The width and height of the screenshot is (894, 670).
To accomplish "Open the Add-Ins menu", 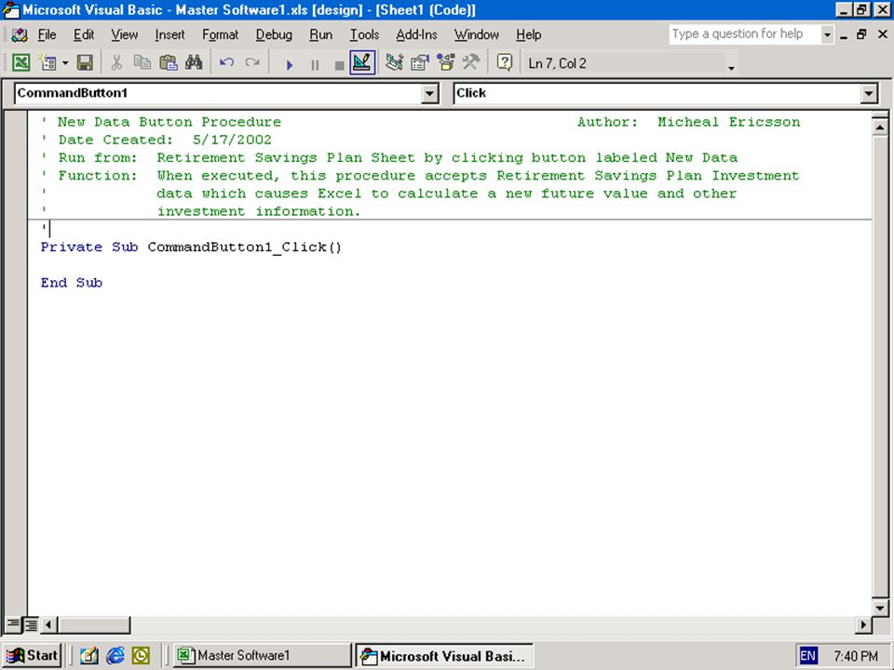I will pos(417,34).
